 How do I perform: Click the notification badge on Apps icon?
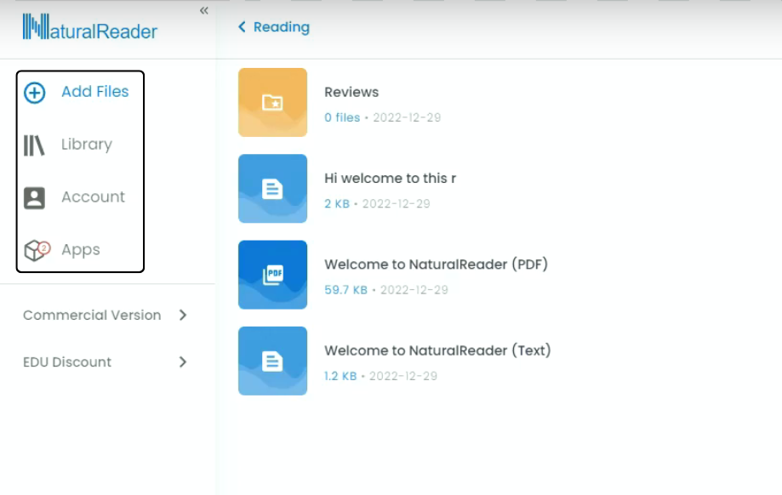pyautogui.click(x=44, y=247)
